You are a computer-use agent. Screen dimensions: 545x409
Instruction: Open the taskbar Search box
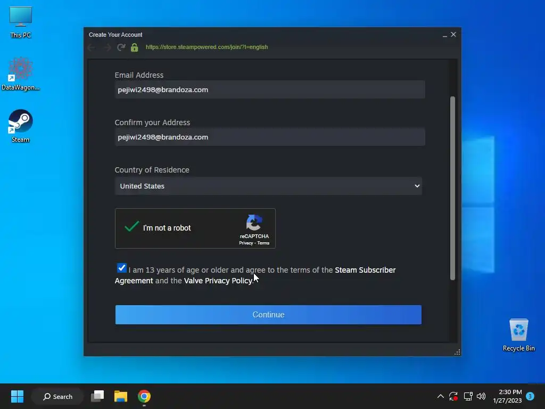57,396
